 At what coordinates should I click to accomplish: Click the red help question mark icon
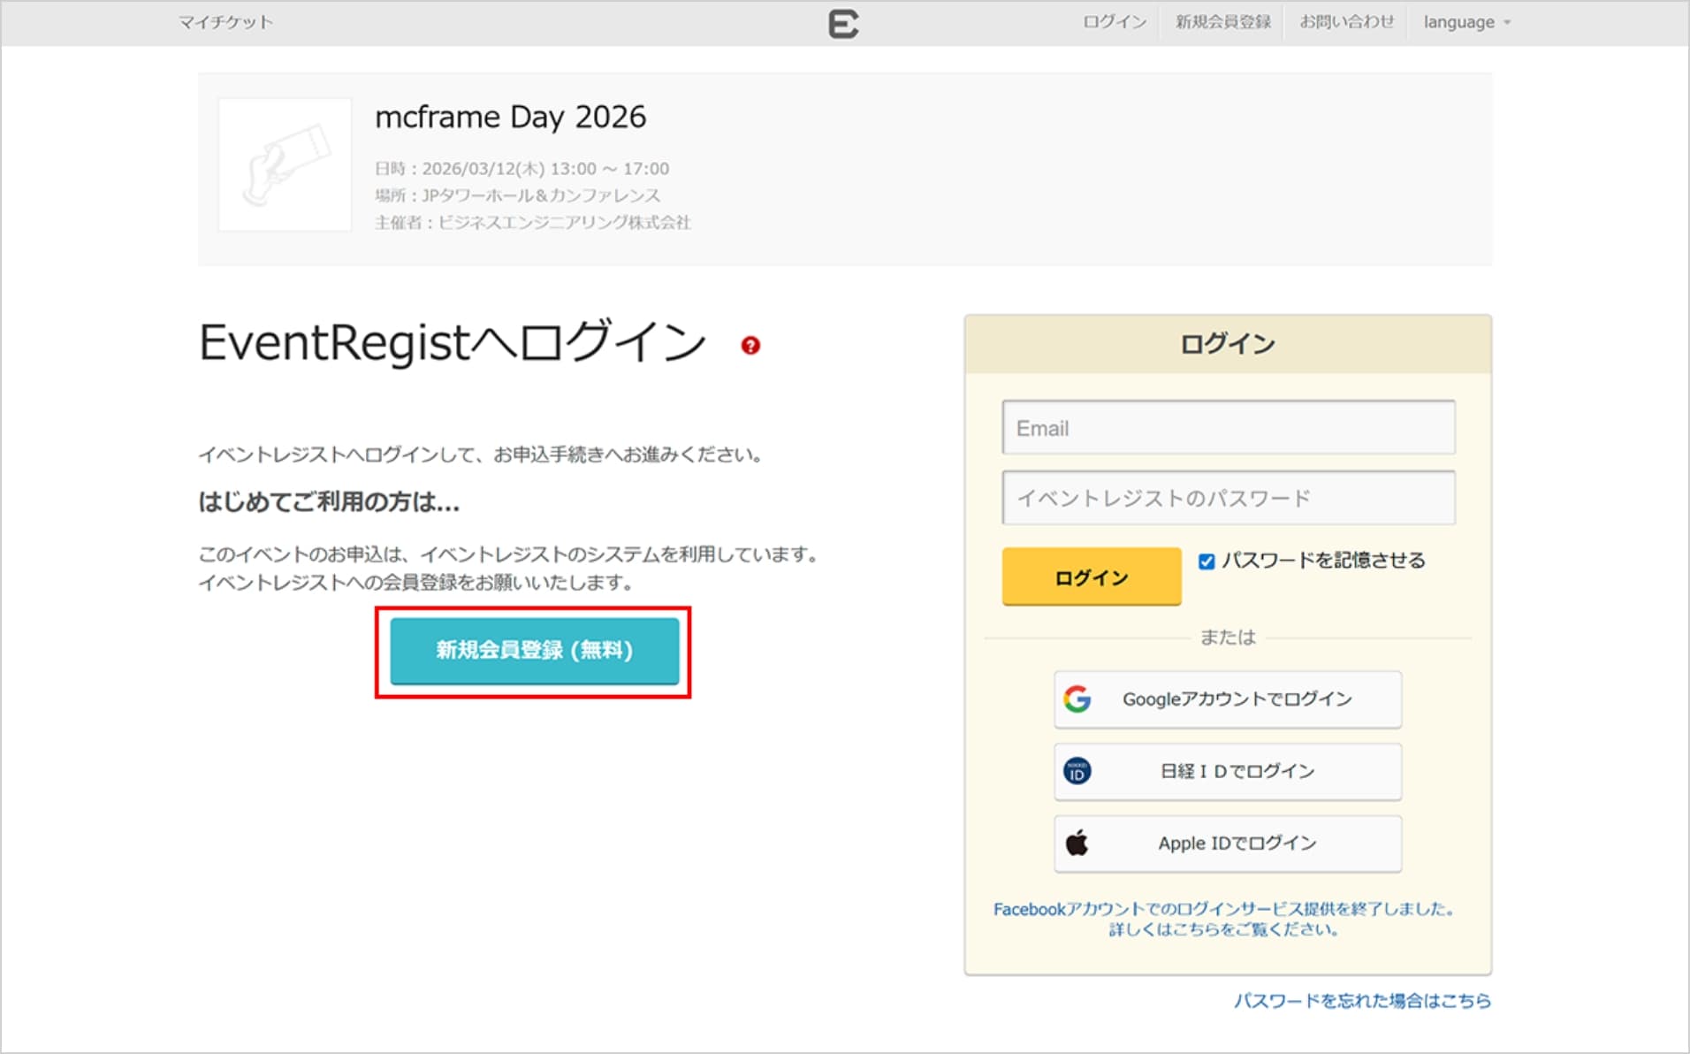(750, 346)
